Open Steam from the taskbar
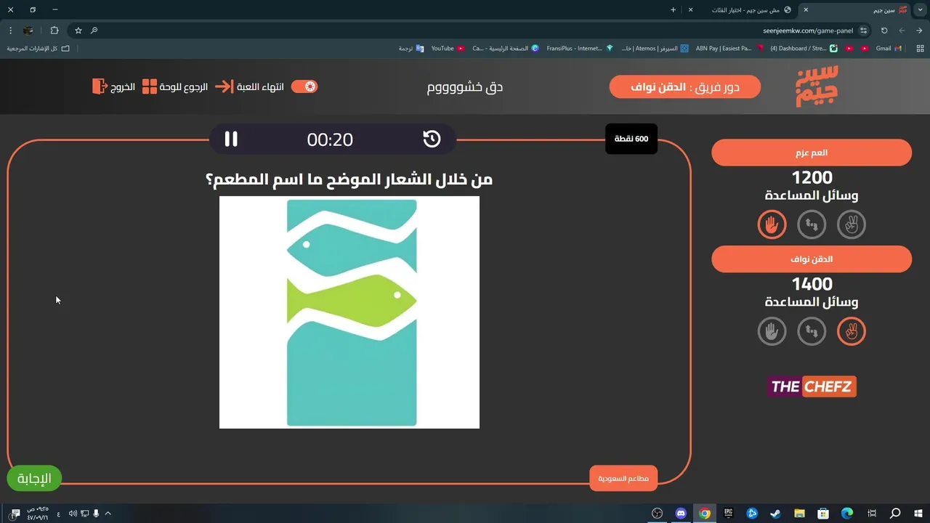This screenshot has height=523, width=930. click(x=776, y=514)
